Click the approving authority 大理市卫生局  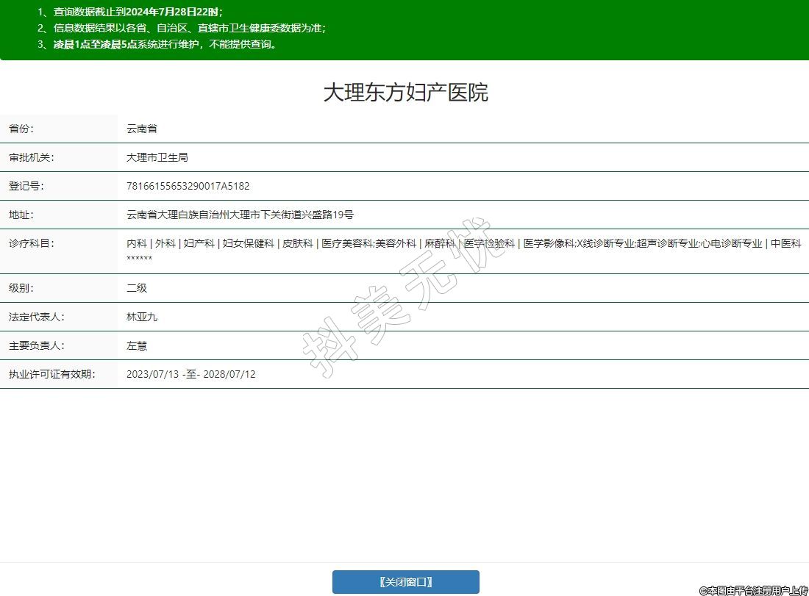[157, 157]
